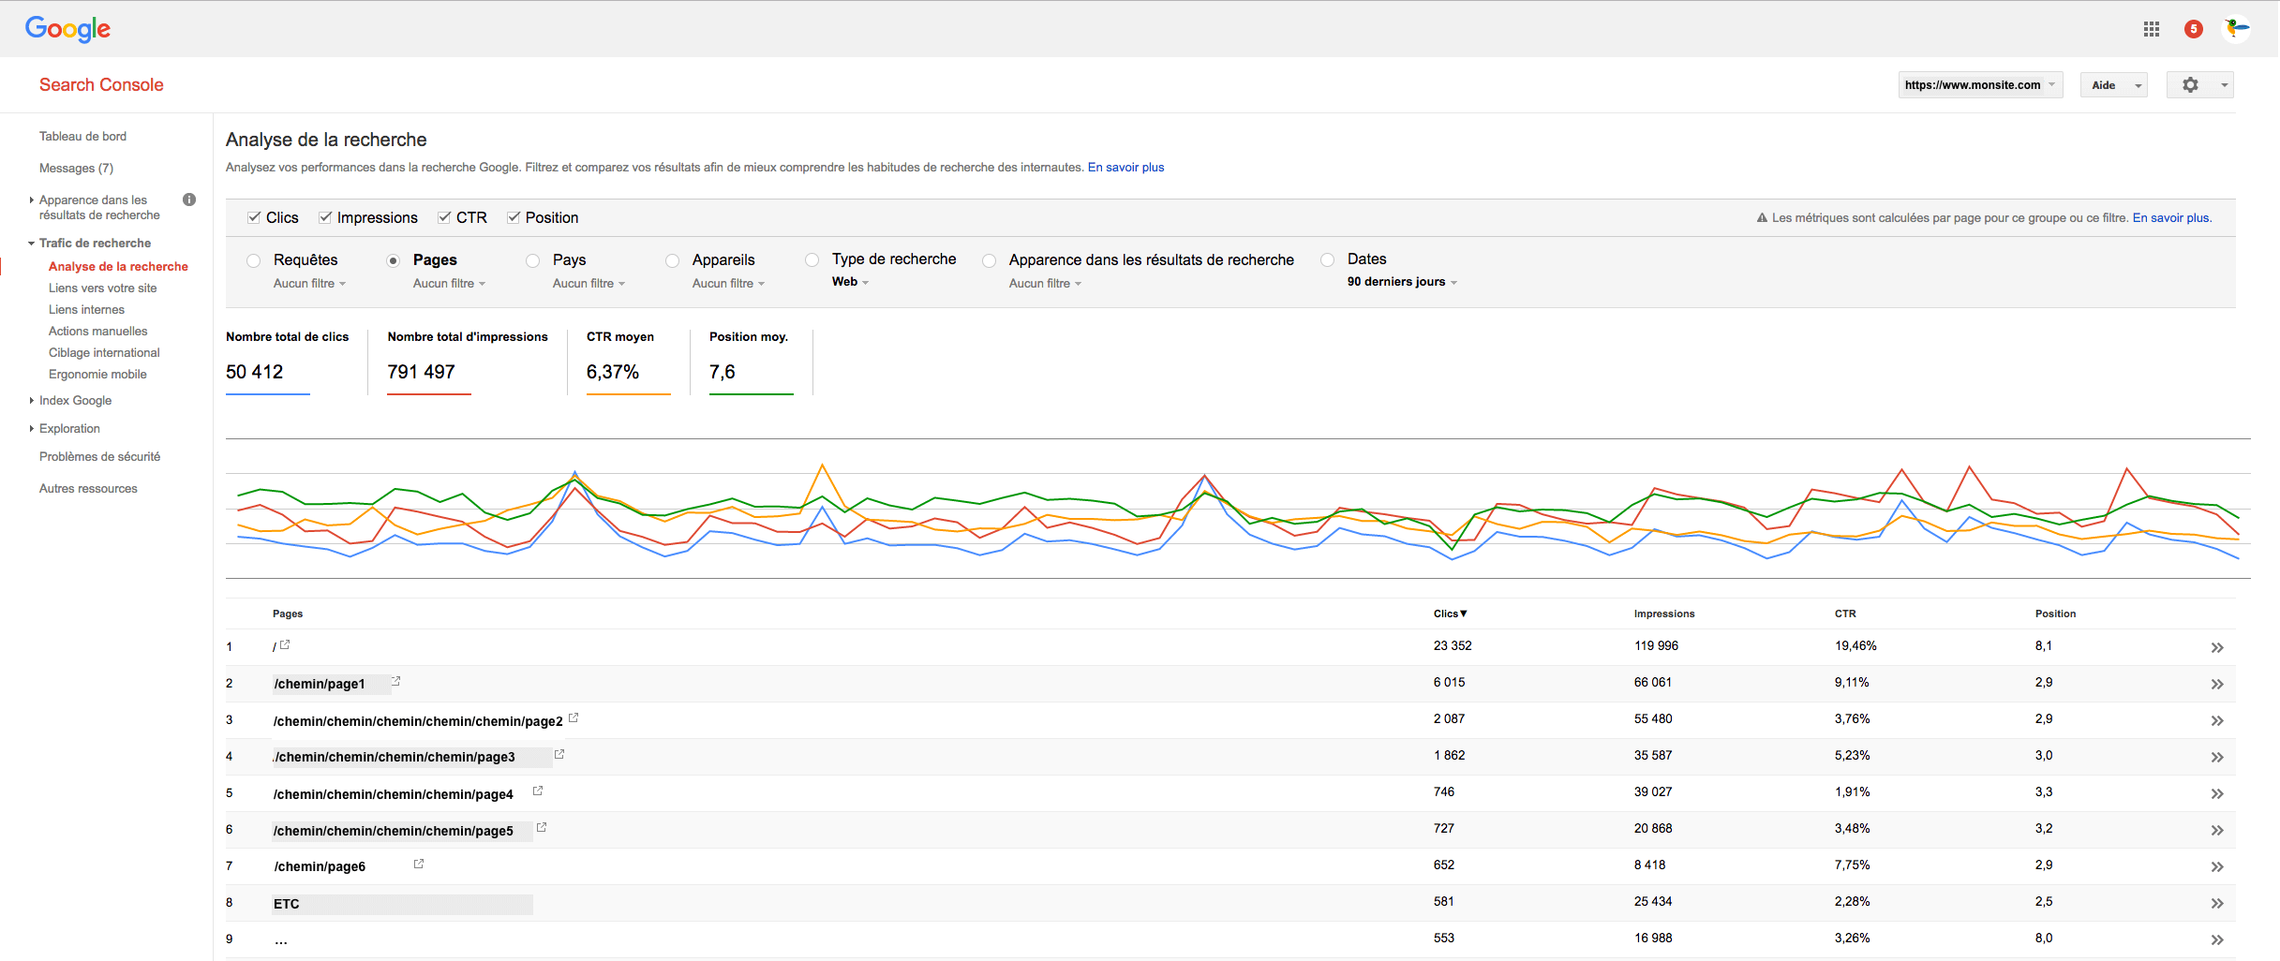Click the double chevron on the 727 clicks row
This screenshot has width=2280, height=961.
[2217, 830]
